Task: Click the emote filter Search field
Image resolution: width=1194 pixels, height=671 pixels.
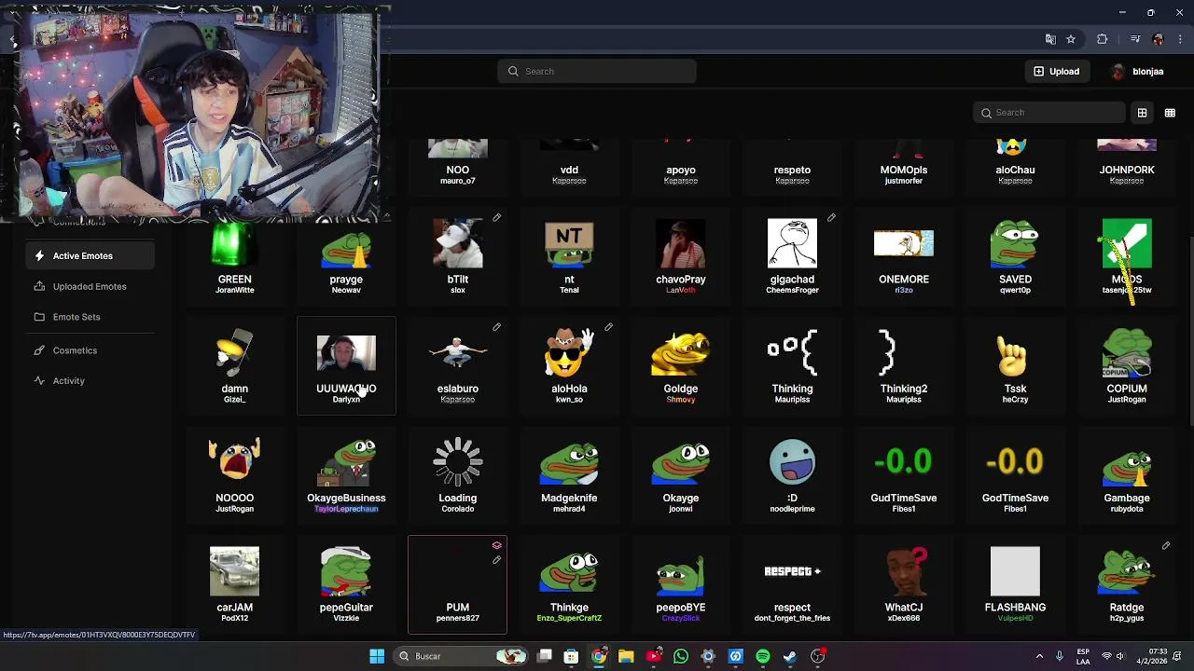Action: [x=1048, y=113]
